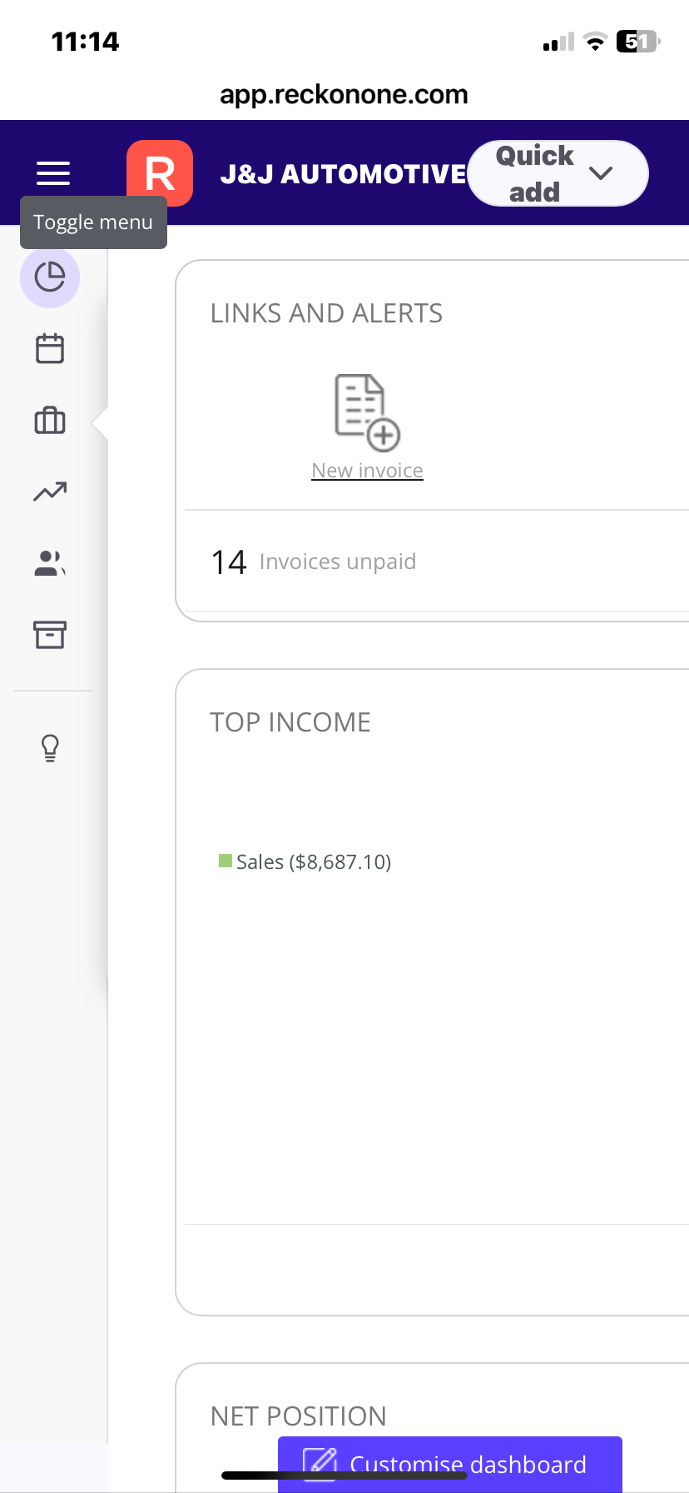
Task: Tap the app.reckonone.com address bar
Action: (344, 94)
